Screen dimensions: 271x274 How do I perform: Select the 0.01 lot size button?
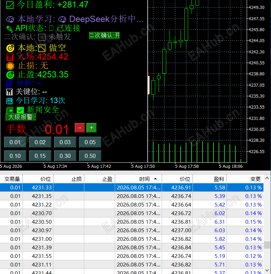[x=15, y=142]
